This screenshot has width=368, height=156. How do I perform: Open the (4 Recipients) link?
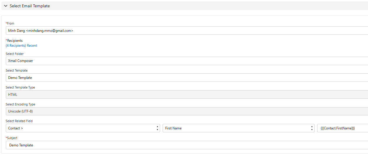pos(16,46)
